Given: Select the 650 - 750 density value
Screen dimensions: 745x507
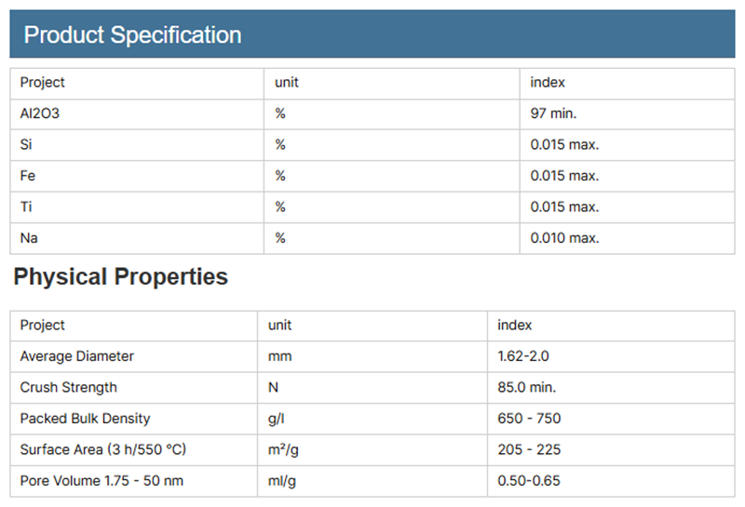Looking at the screenshot, I should 530,419.
